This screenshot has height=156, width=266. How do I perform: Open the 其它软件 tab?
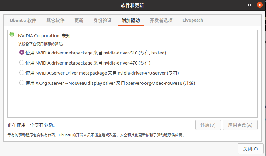(x=55, y=20)
